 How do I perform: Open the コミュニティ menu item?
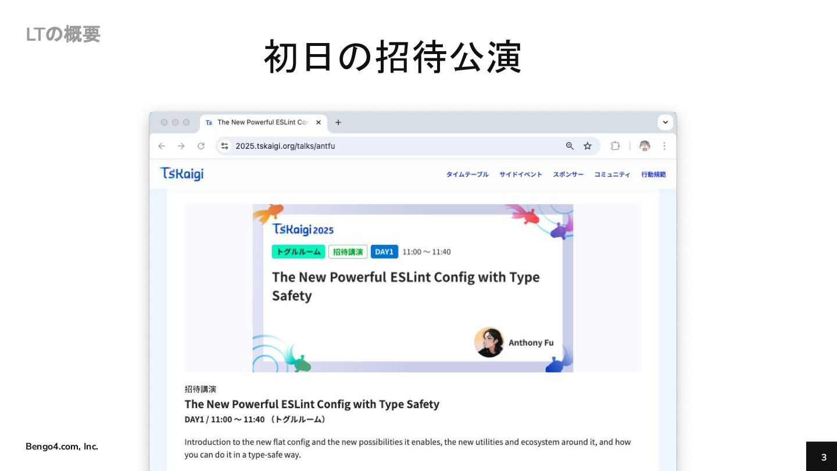pyautogui.click(x=612, y=174)
